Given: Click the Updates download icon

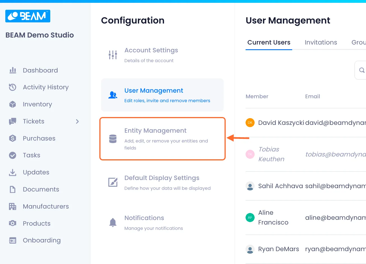Looking at the screenshot, I should (x=13, y=172).
